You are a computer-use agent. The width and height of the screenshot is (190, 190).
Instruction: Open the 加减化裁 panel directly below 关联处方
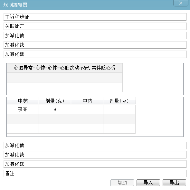(x=95, y=36)
